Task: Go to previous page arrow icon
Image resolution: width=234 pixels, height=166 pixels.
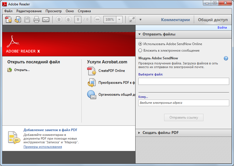Action: tap(59, 20)
